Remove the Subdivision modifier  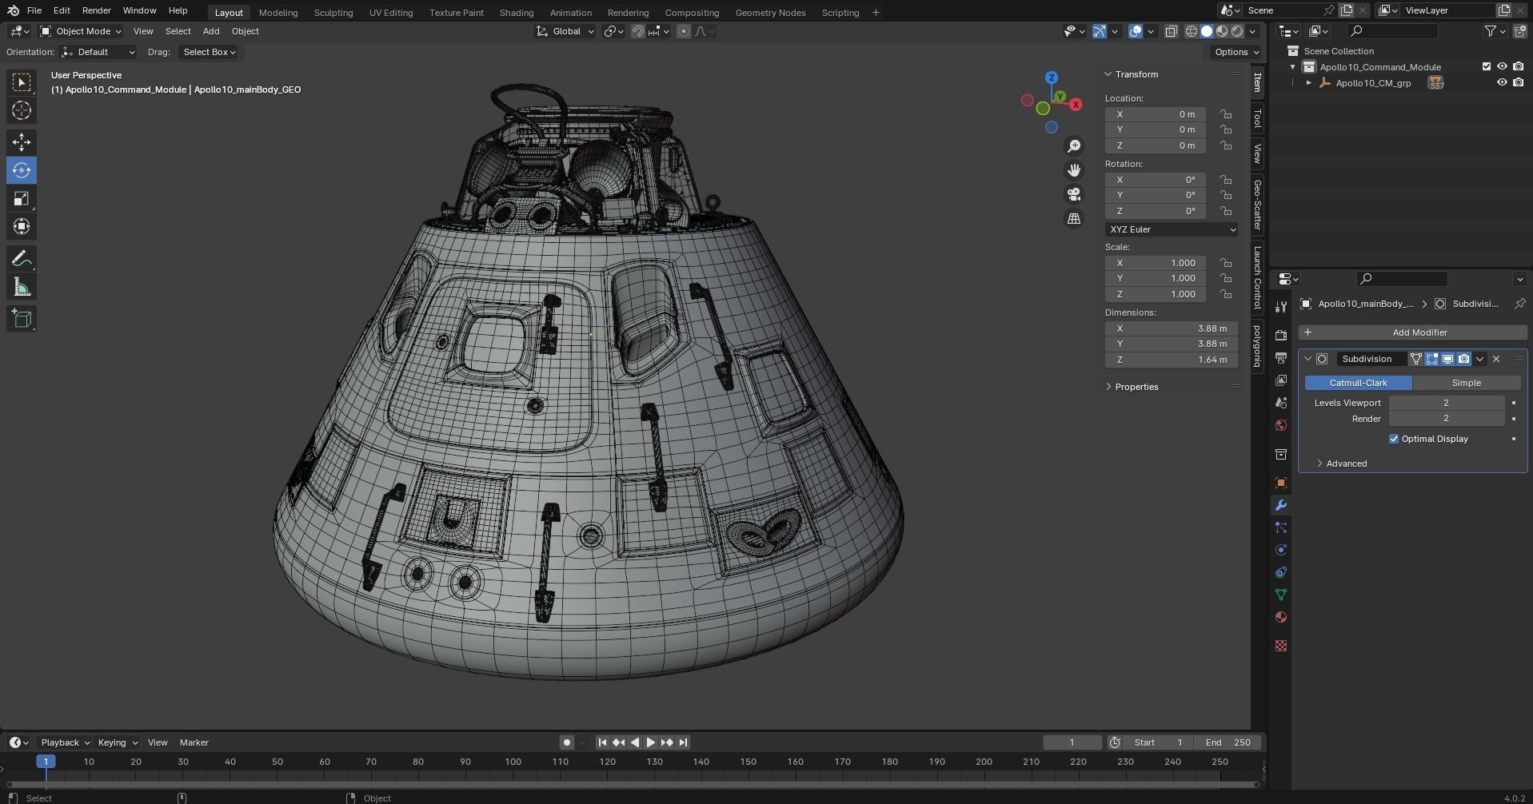point(1496,359)
